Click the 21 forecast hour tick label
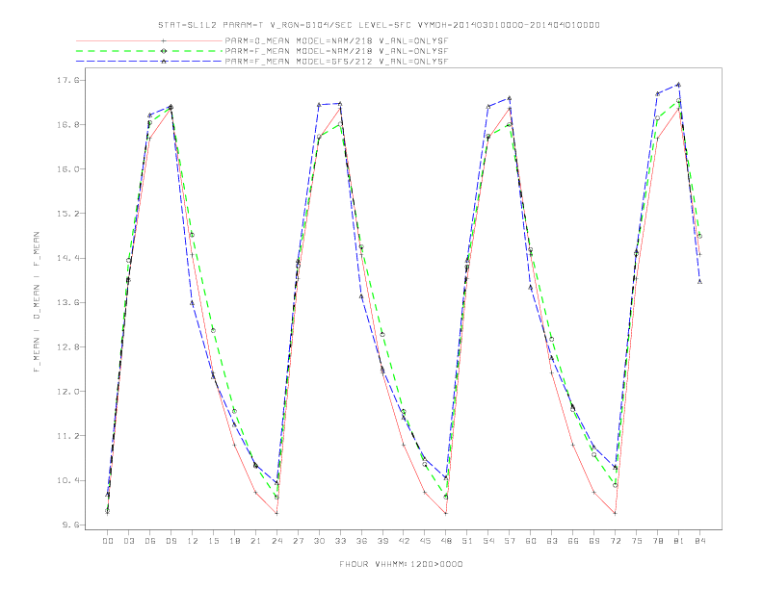The image size is (763, 589). click(x=255, y=541)
